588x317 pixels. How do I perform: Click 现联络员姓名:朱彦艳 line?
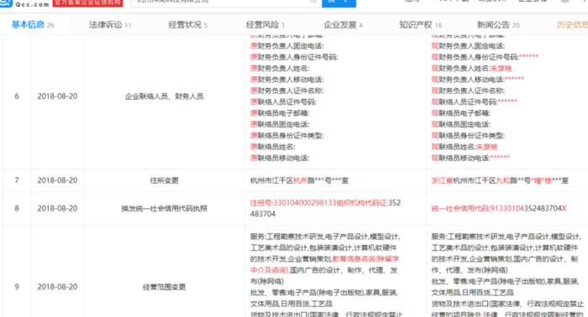[x=465, y=147]
